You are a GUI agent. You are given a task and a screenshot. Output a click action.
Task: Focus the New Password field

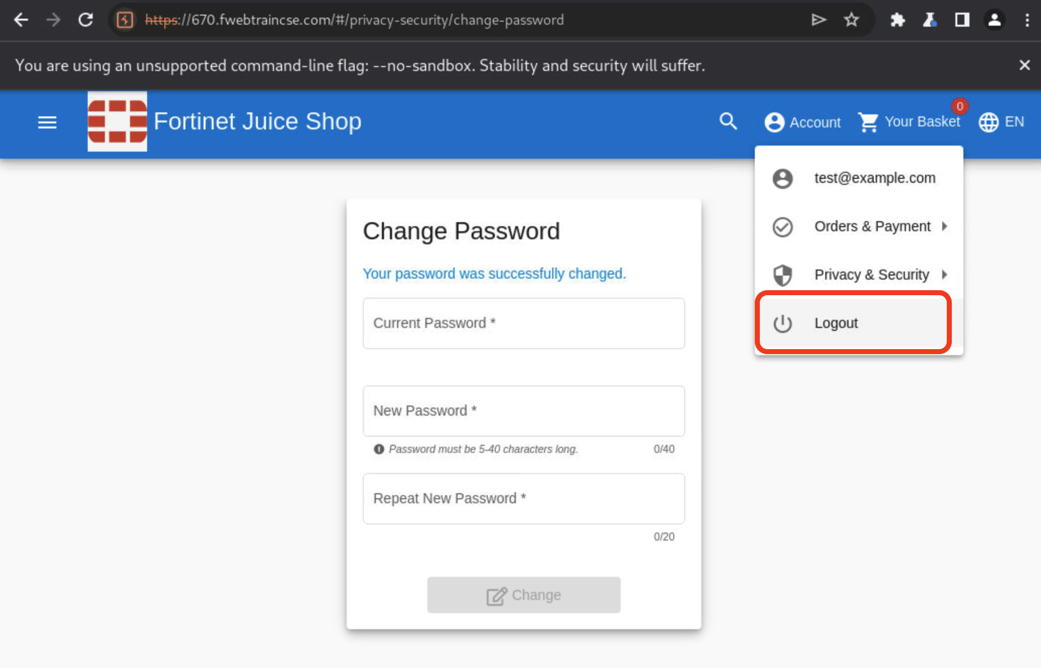tap(524, 411)
